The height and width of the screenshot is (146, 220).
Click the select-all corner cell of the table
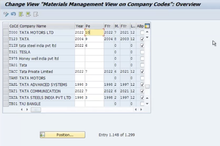(6, 26)
